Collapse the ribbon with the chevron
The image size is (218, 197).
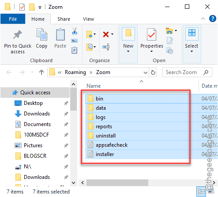coord(203,19)
